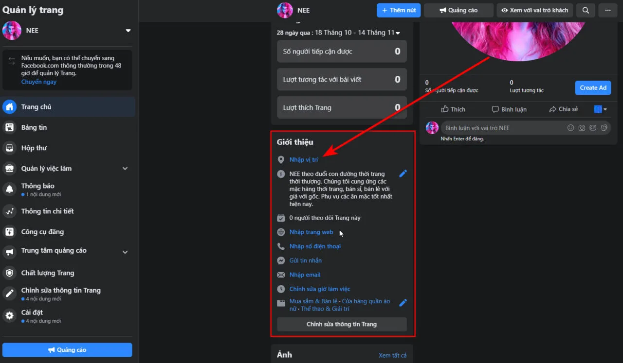Click the Lượt tương tác với bài viết card

342,80
